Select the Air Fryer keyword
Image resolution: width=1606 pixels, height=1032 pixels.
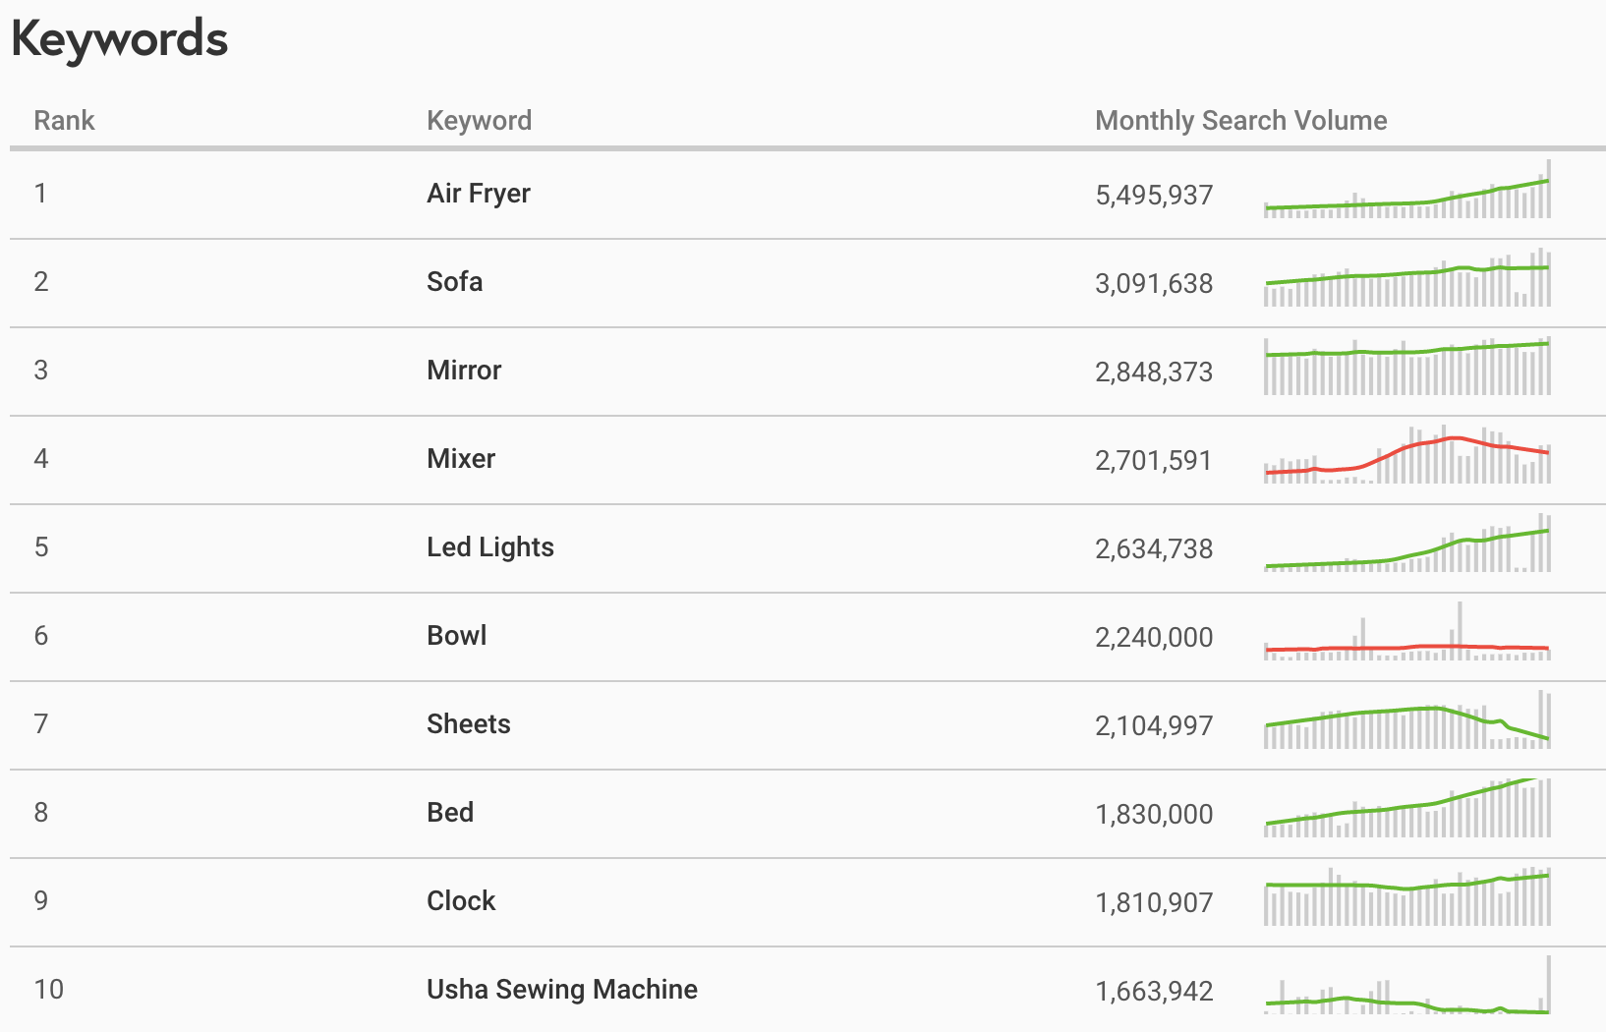tap(479, 193)
